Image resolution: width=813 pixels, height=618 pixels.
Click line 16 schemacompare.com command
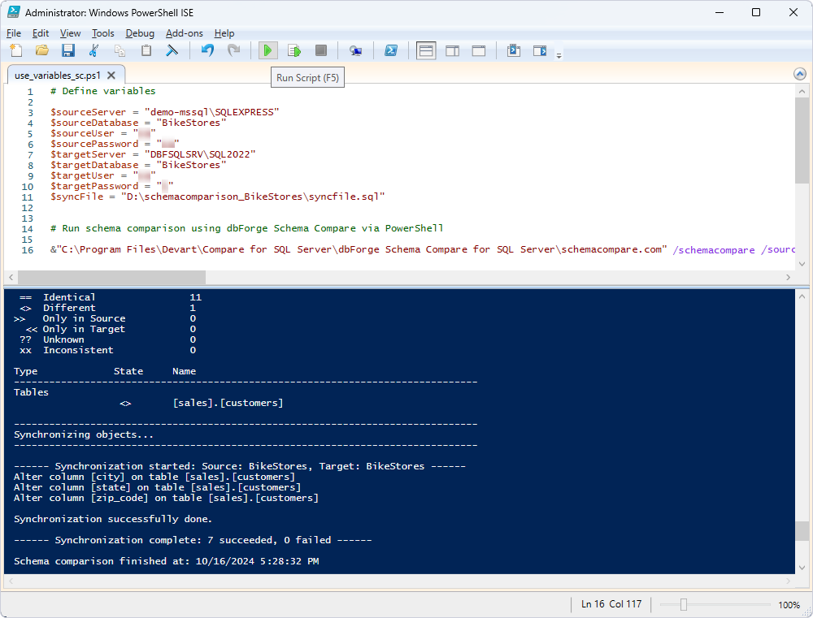(422, 249)
